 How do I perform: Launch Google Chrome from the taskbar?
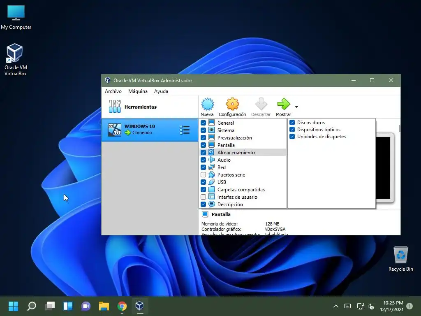pos(122,306)
